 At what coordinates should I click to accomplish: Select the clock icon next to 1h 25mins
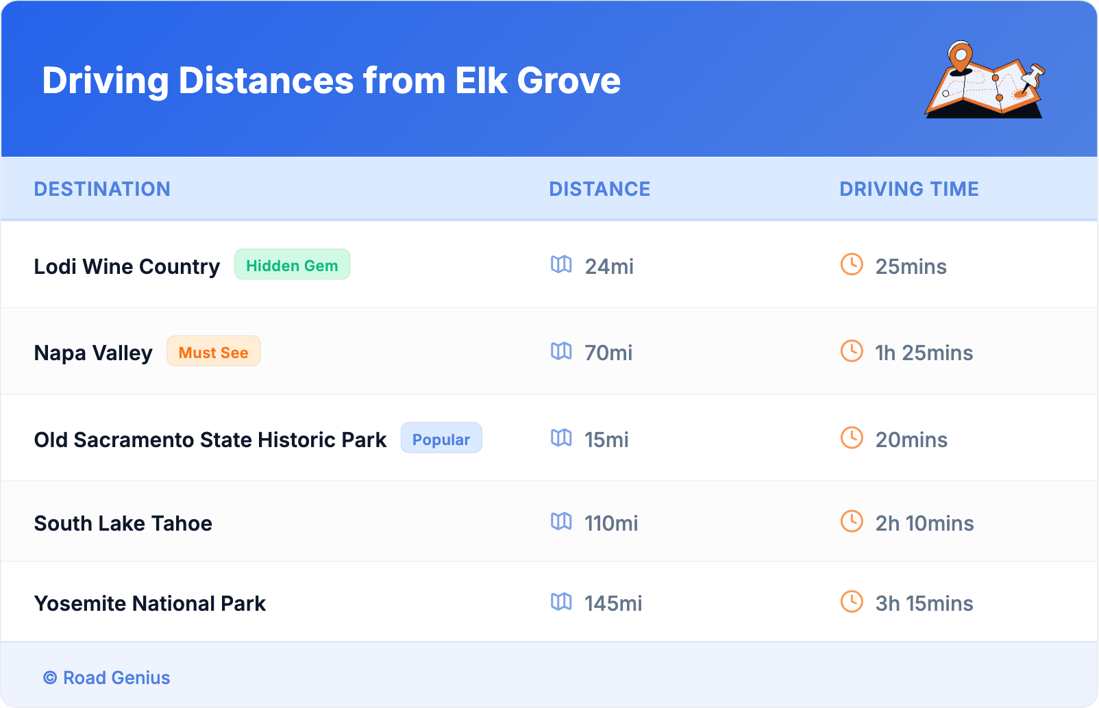852,351
